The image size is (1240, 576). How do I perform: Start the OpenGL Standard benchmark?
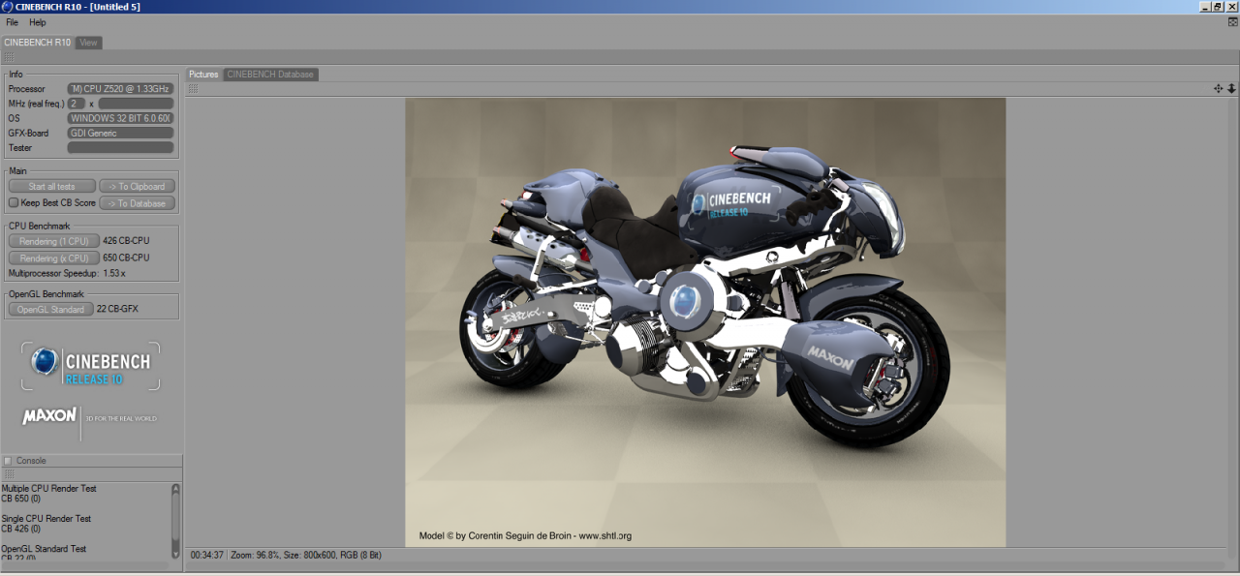(51, 310)
